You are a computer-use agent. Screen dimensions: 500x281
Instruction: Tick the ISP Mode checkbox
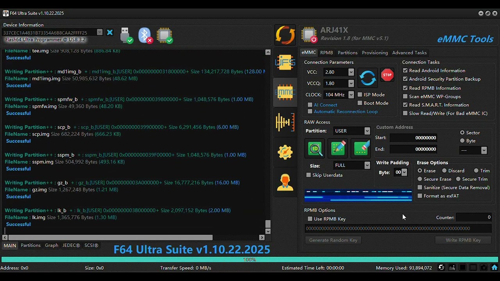click(360, 94)
